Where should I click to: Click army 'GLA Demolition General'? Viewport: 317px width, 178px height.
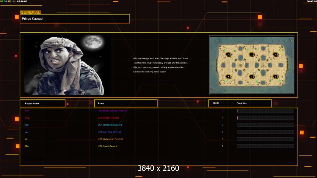(110, 125)
